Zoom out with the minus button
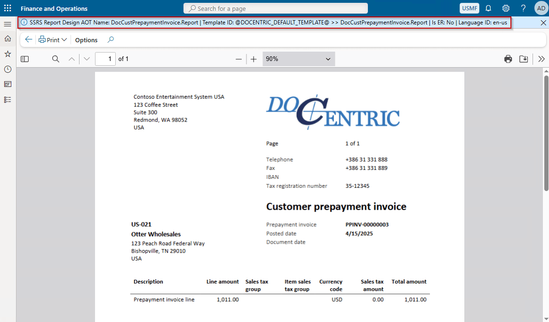The height and width of the screenshot is (322, 549). (x=239, y=59)
